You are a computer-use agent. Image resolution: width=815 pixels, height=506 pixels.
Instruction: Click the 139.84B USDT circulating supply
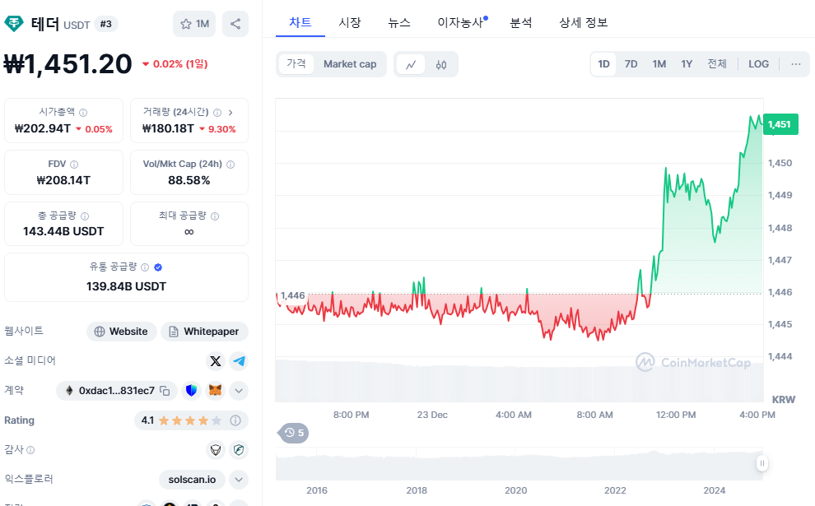[x=126, y=287]
